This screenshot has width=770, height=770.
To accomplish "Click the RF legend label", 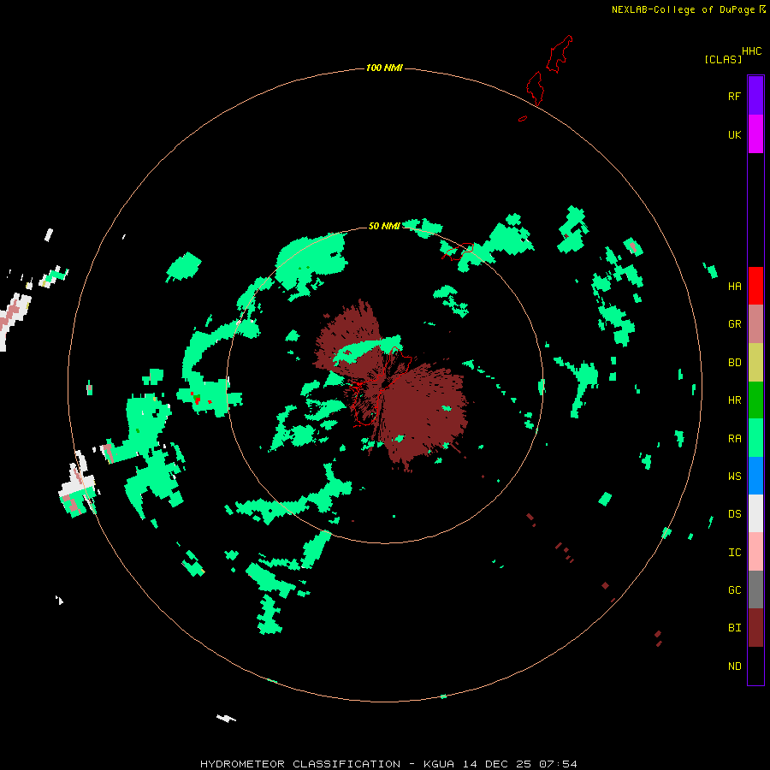I will pos(734,96).
